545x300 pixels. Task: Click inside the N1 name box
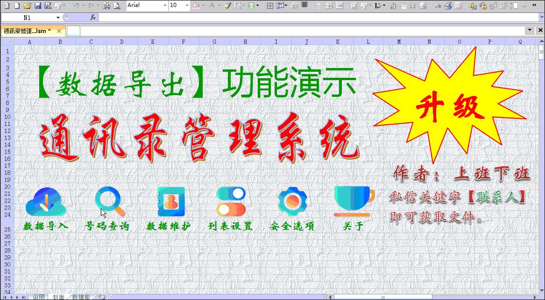pos(28,17)
